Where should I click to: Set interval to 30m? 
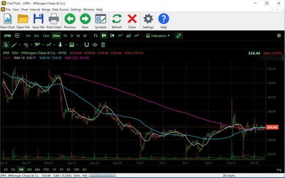pos(56,36)
